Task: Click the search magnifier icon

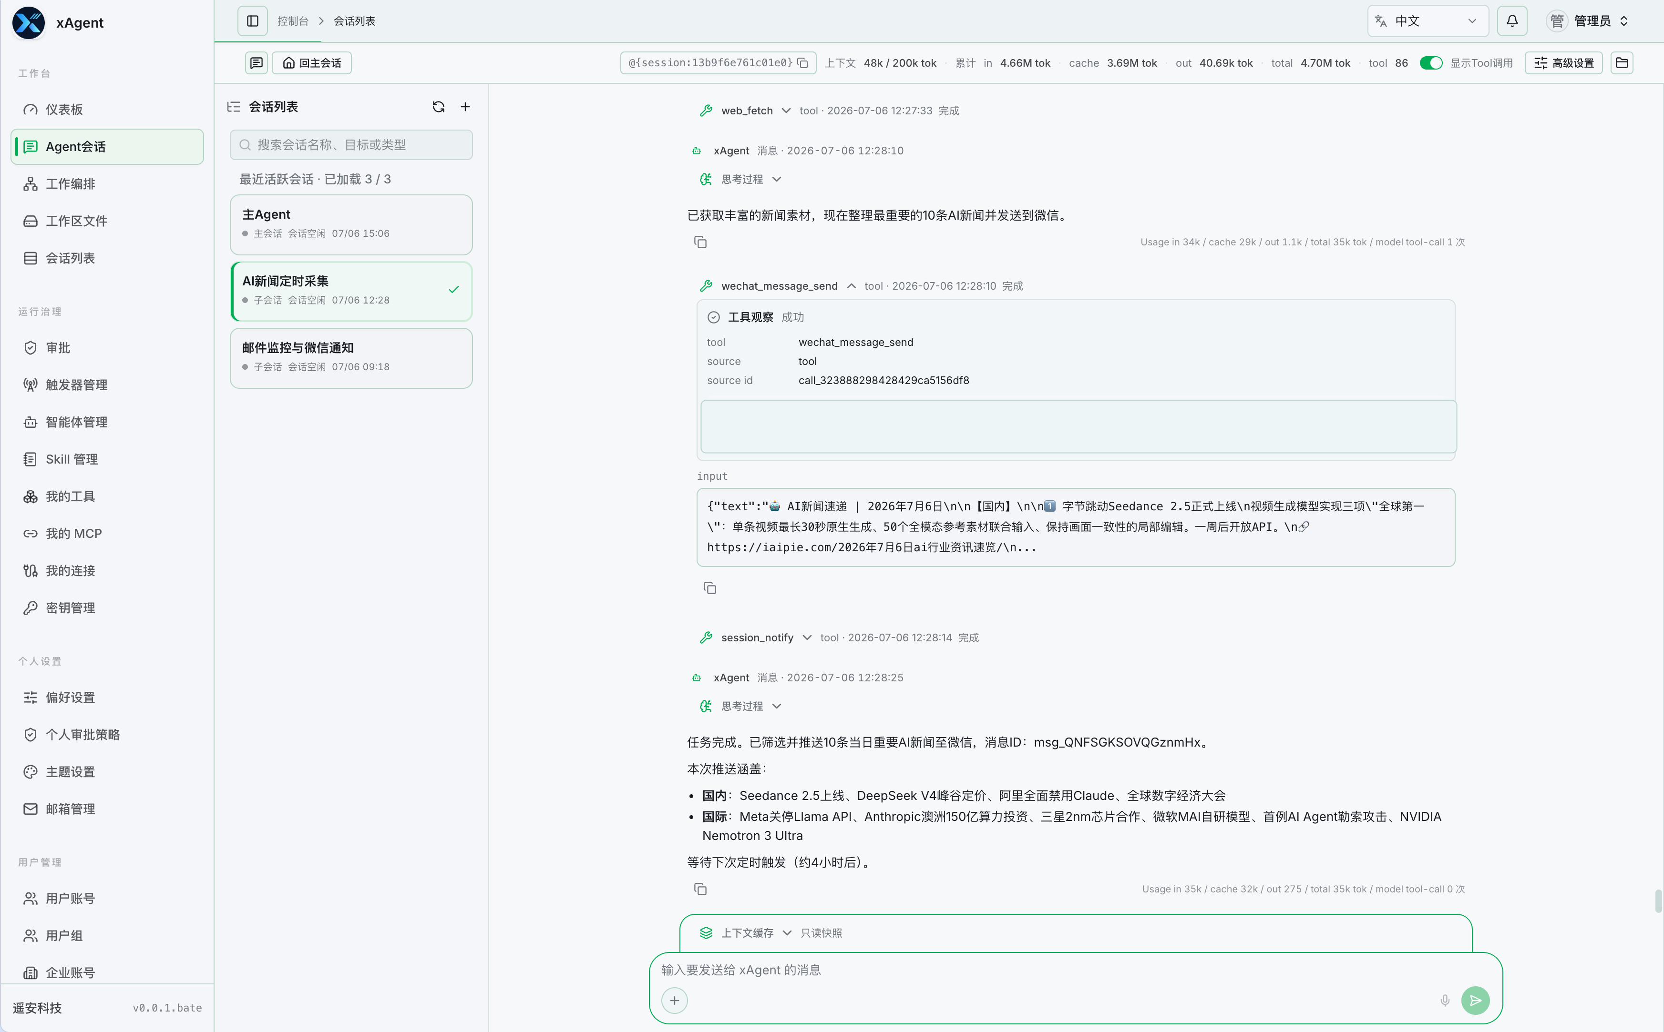Action: (245, 145)
